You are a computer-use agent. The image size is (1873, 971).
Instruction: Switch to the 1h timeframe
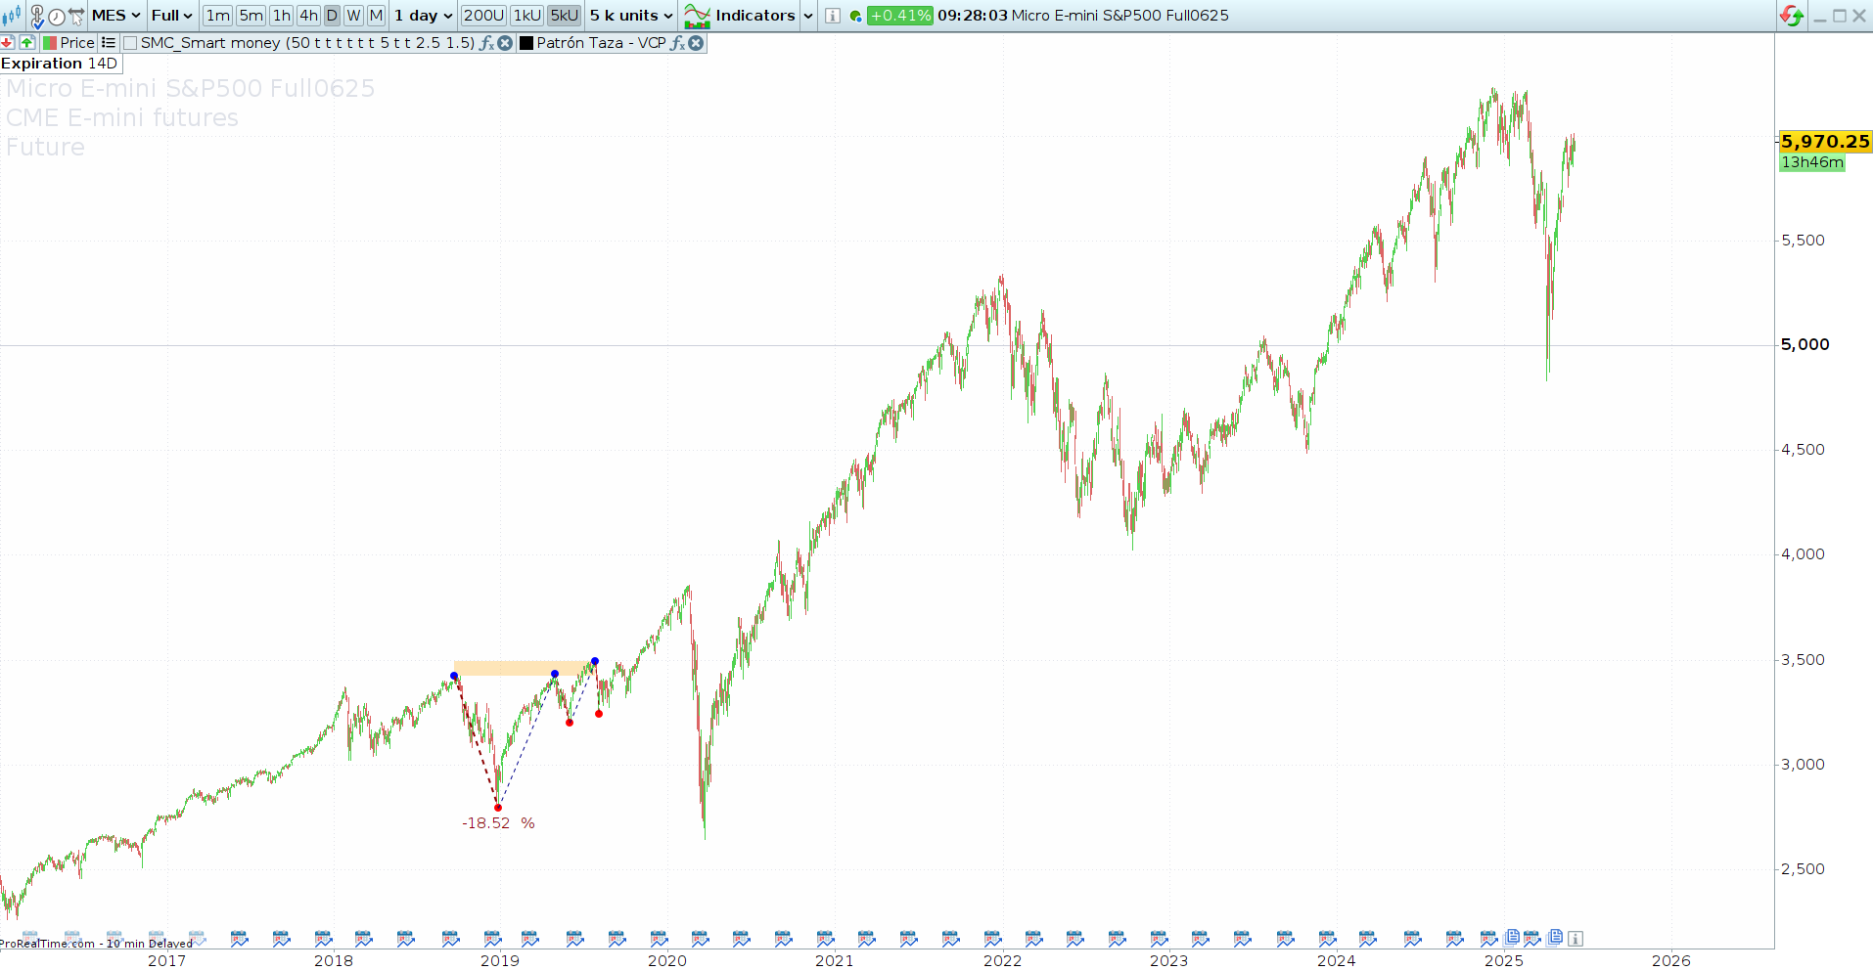tap(282, 16)
